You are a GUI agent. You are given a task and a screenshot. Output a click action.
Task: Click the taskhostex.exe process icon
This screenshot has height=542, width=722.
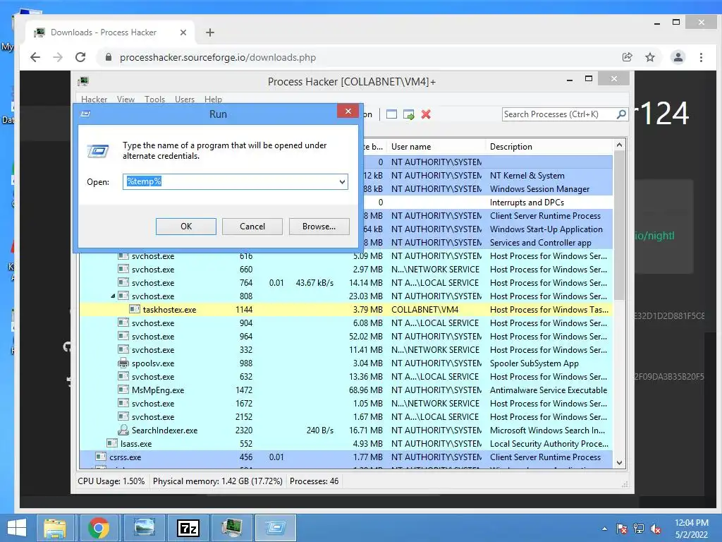point(135,309)
